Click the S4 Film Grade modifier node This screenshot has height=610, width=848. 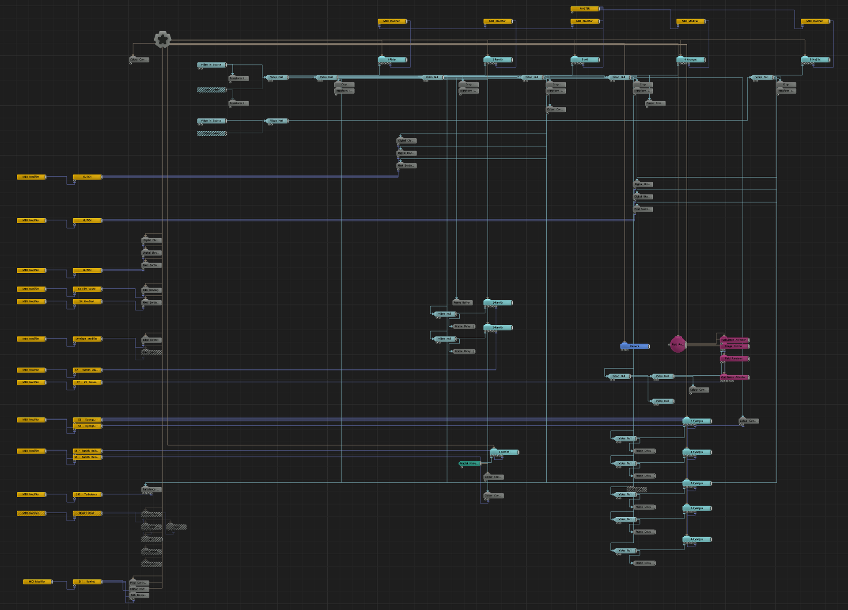[x=87, y=289]
